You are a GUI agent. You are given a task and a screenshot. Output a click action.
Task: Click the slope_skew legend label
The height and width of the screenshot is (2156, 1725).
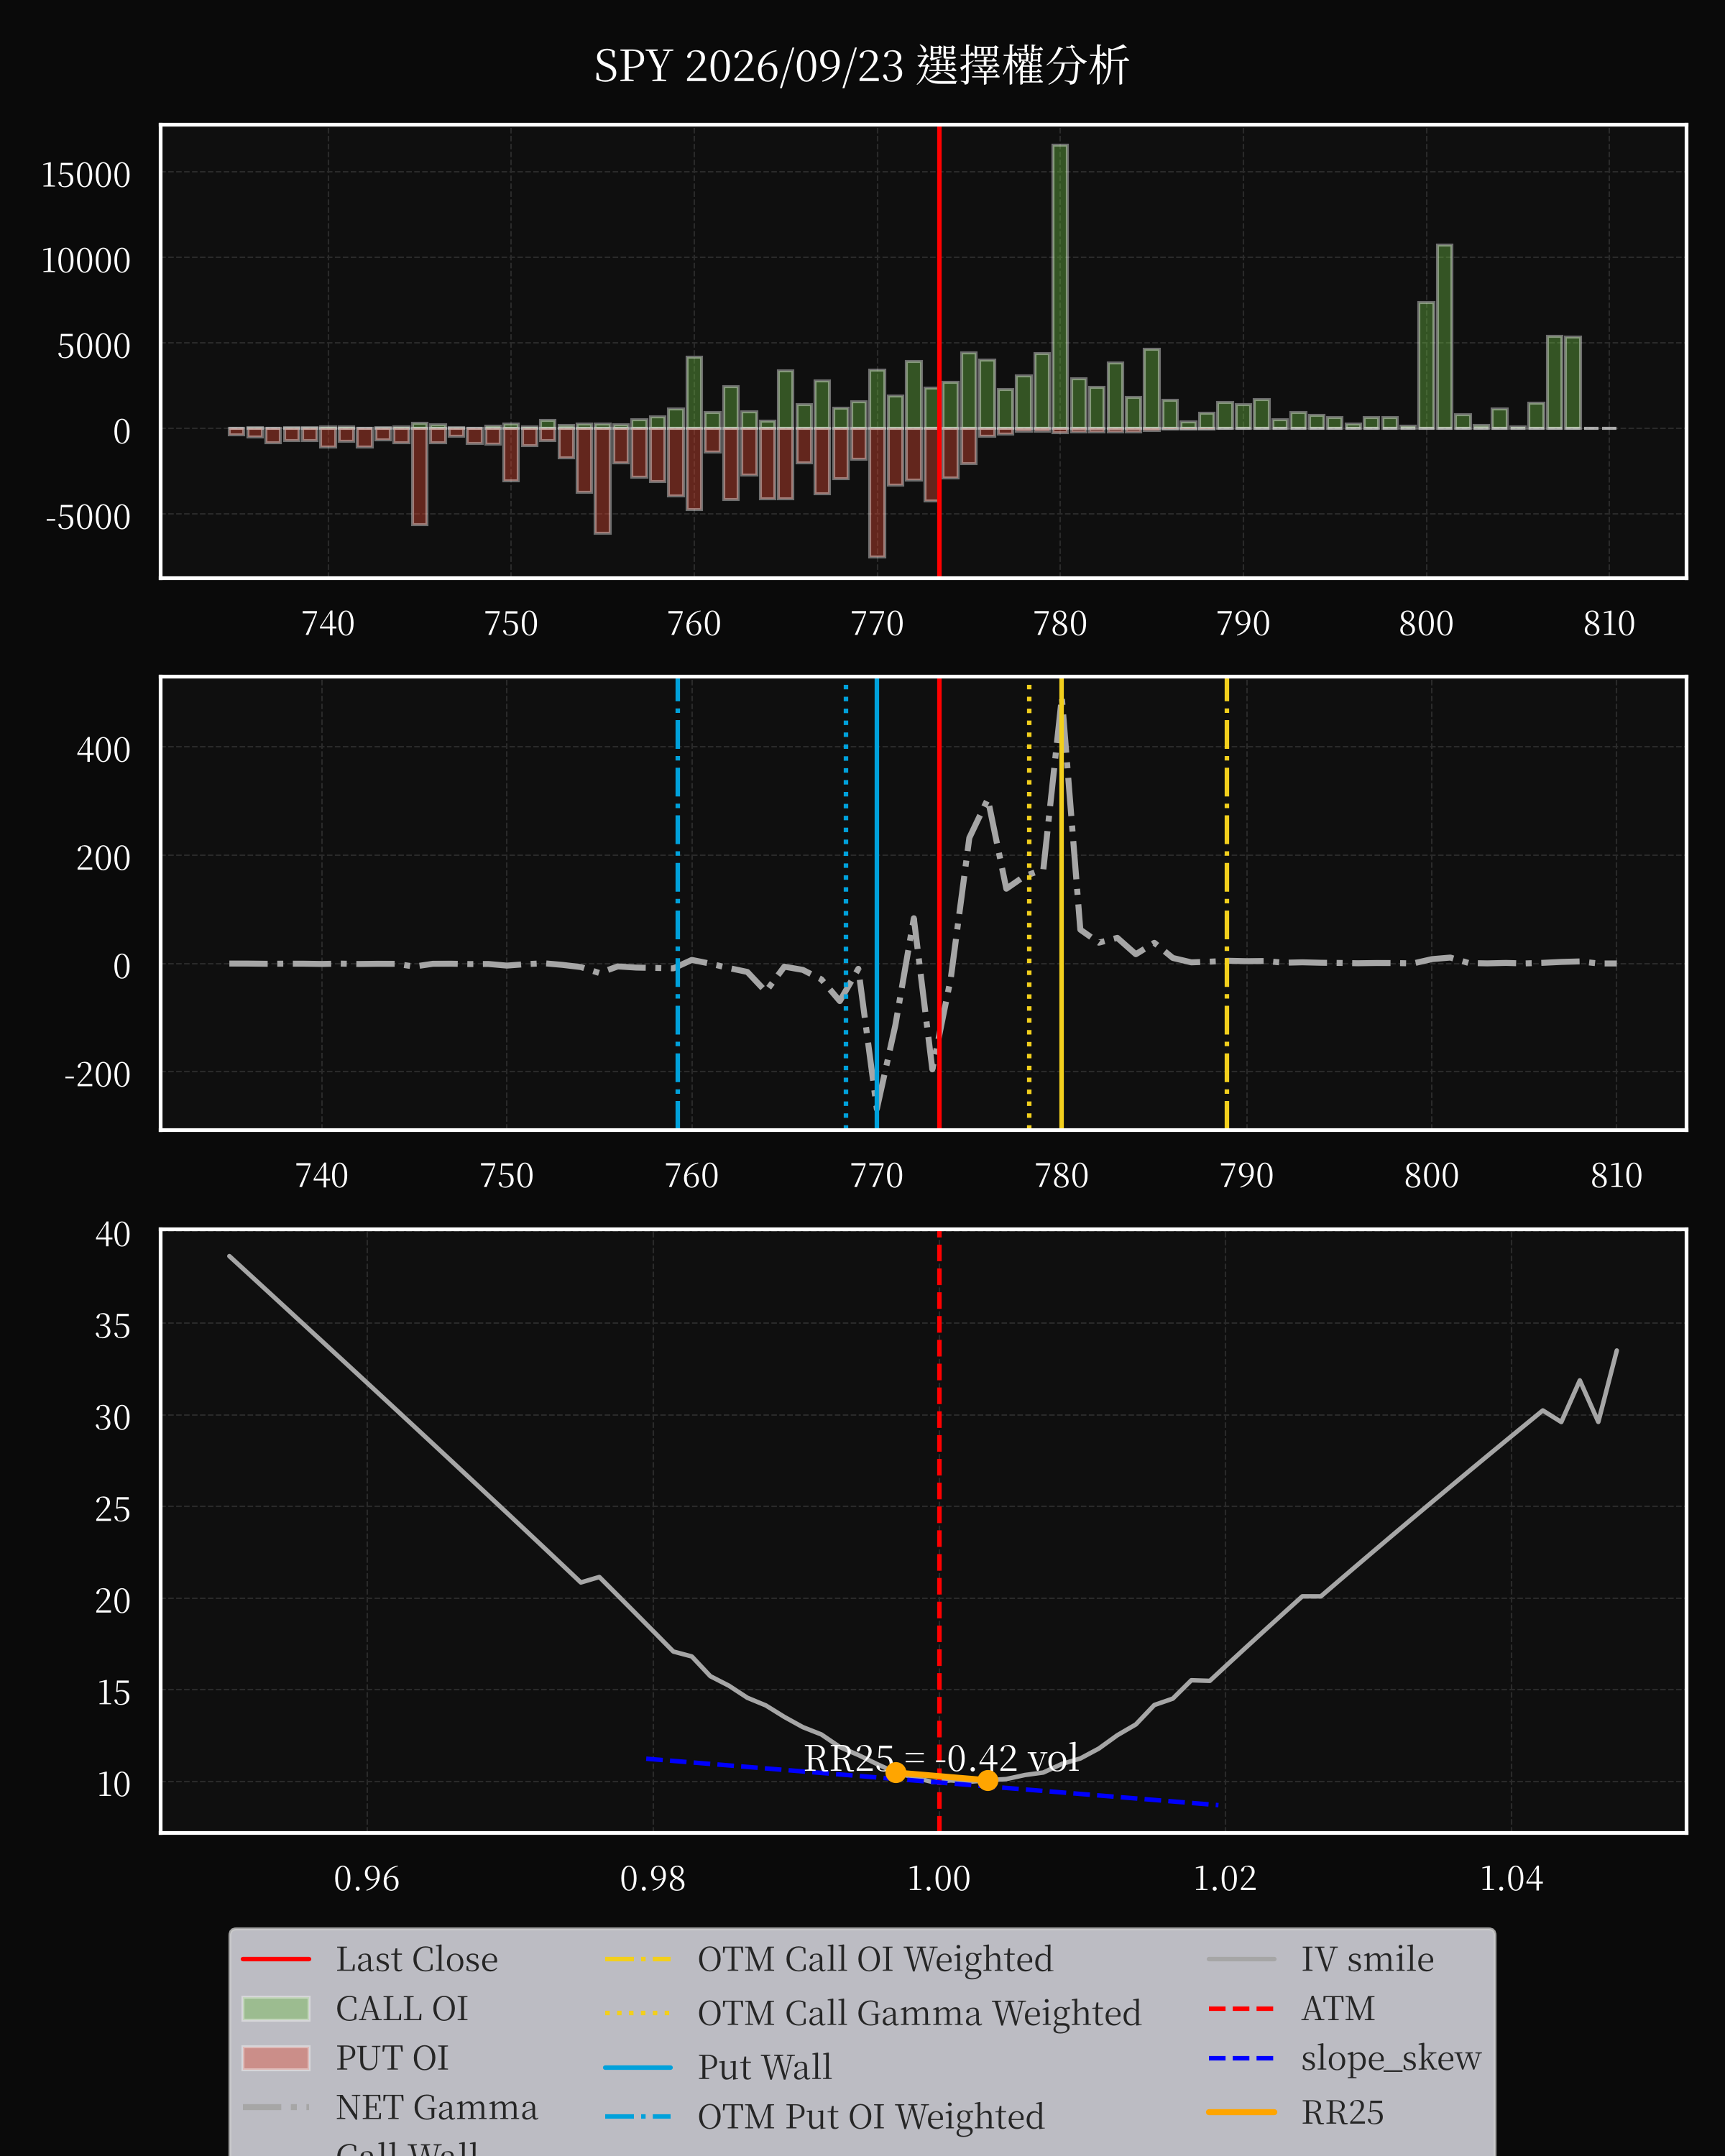pos(1391,2058)
